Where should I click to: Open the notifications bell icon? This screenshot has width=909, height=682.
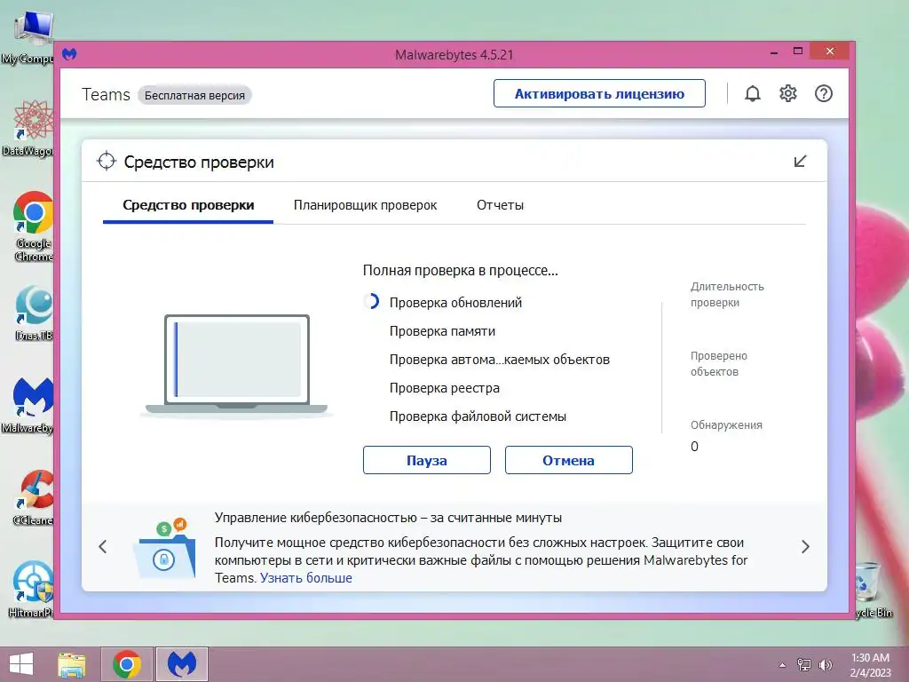[x=753, y=93]
